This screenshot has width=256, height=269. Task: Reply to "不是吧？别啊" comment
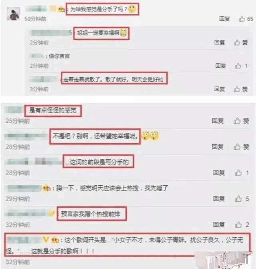pyautogui.click(x=218, y=147)
